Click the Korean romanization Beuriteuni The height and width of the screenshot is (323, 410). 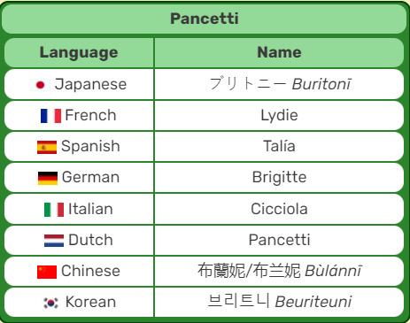click(x=313, y=302)
